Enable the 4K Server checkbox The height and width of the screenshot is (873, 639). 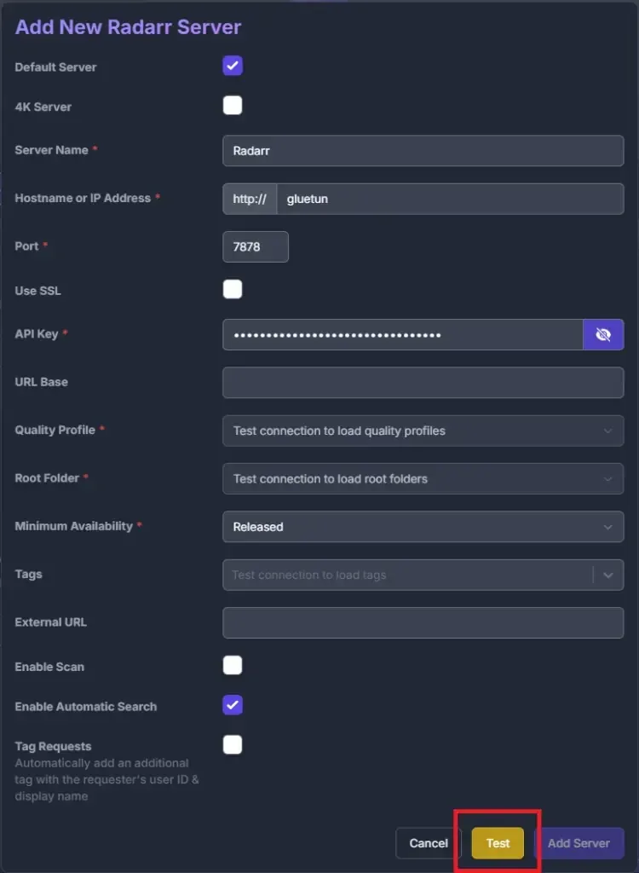tap(233, 106)
